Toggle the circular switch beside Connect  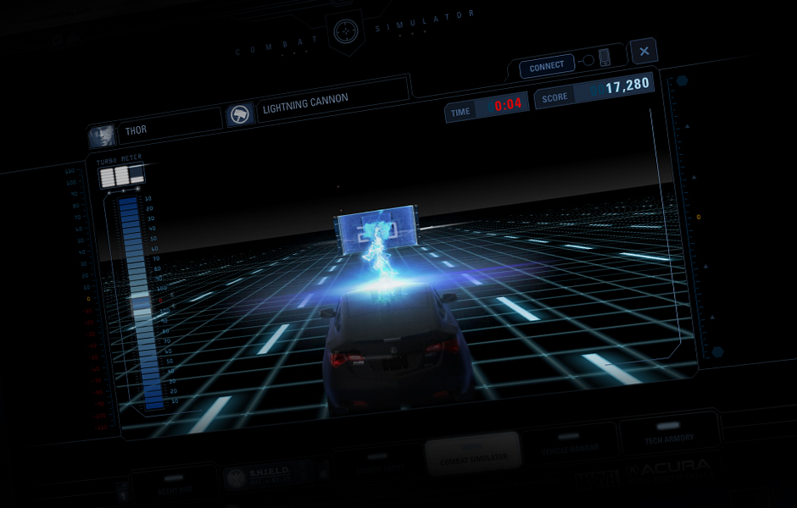coord(588,60)
